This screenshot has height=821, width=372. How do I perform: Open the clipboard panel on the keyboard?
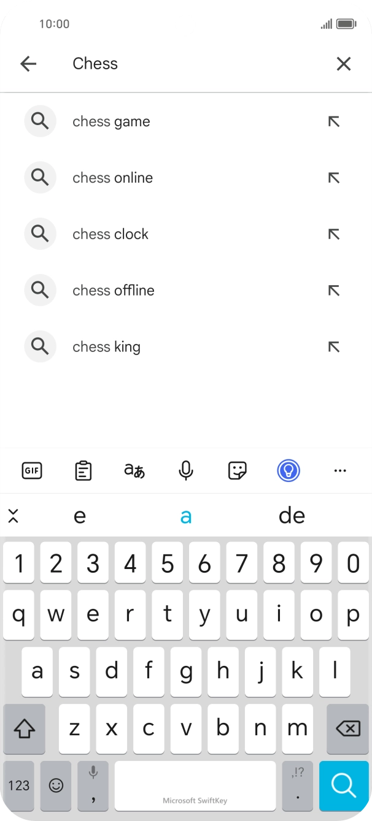tap(83, 470)
